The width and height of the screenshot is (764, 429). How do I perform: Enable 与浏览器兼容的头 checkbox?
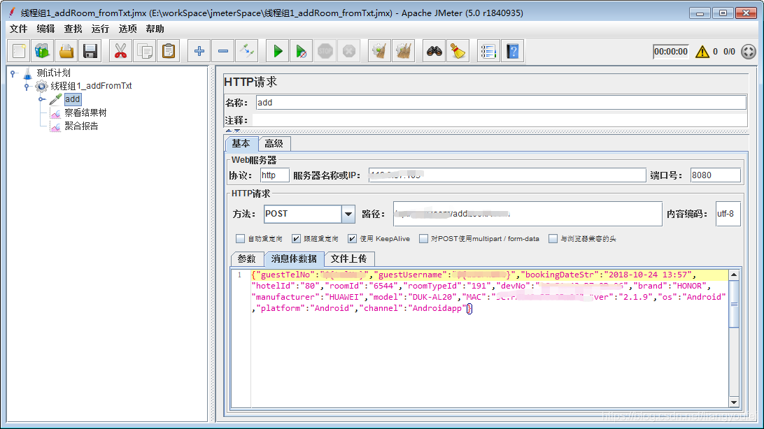553,239
